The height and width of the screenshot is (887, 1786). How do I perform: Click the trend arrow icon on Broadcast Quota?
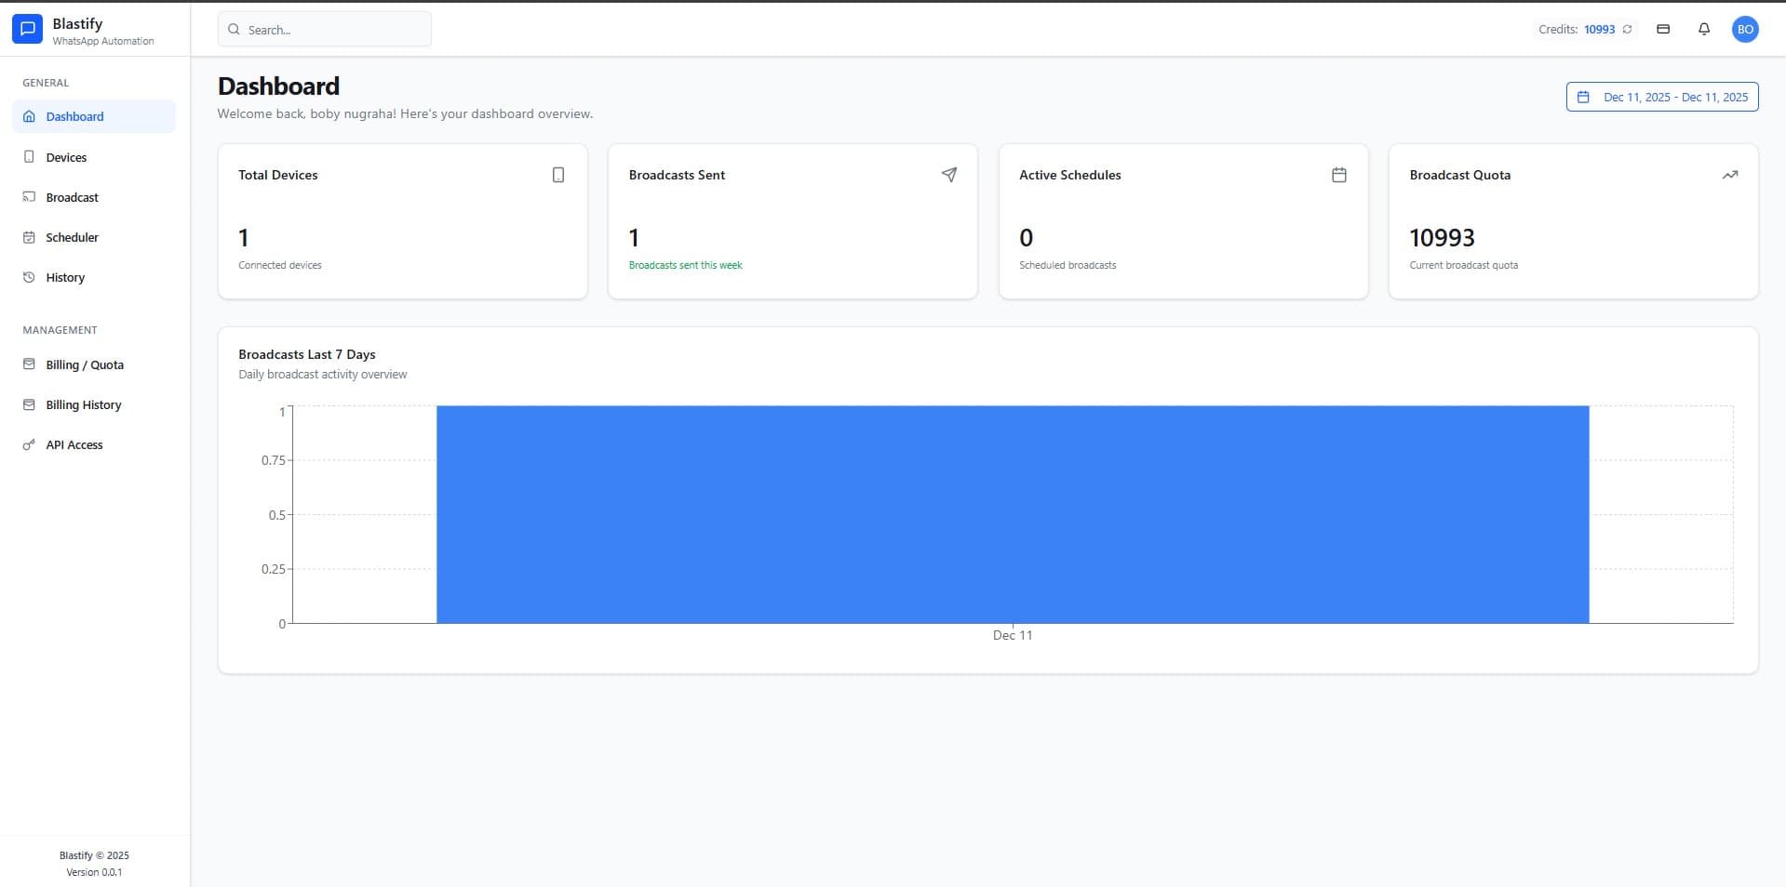pos(1729,175)
